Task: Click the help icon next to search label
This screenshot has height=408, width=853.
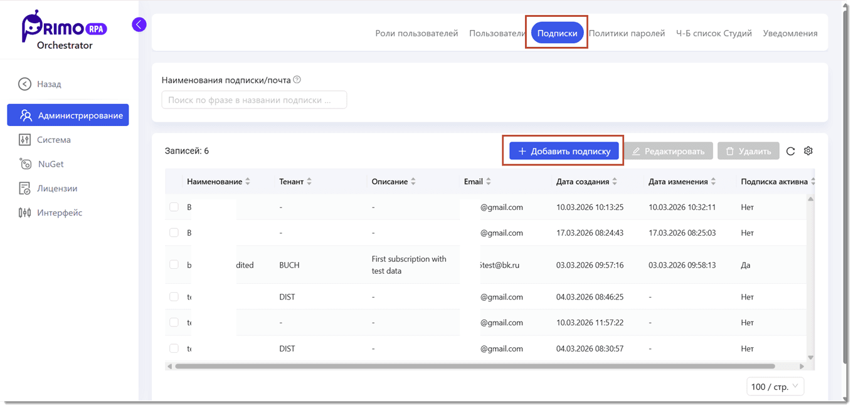Action: [x=297, y=80]
